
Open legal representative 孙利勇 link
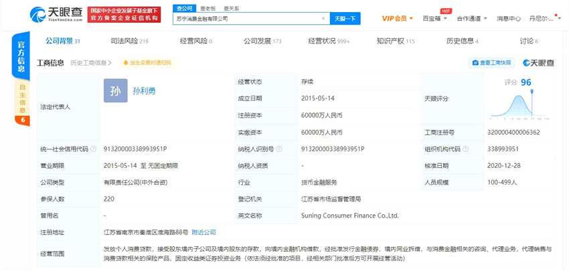144,91
